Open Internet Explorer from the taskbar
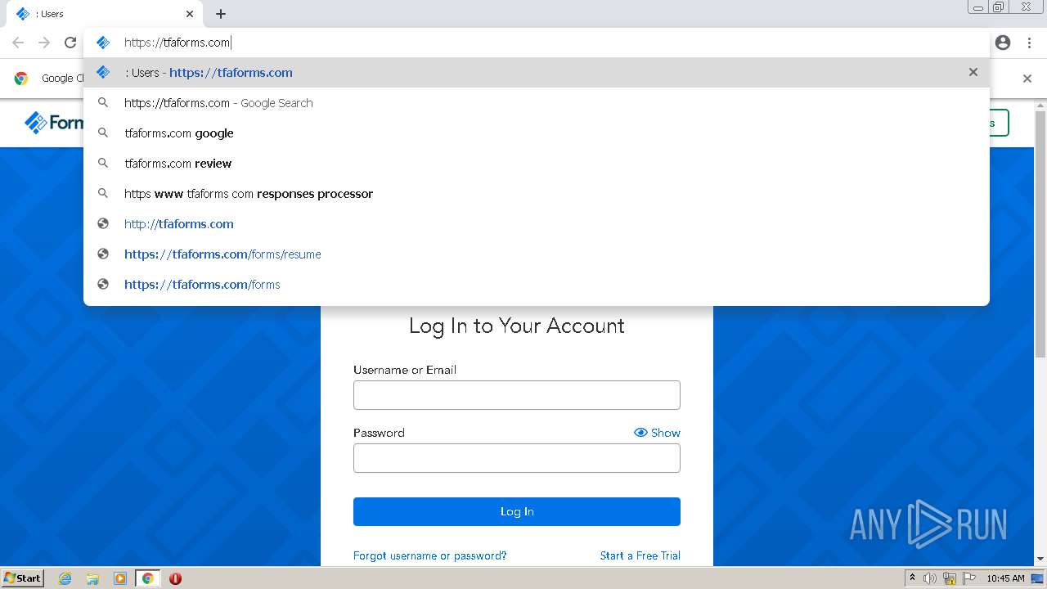The height and width of the screenshot is (589, 1047). [65, 578]
